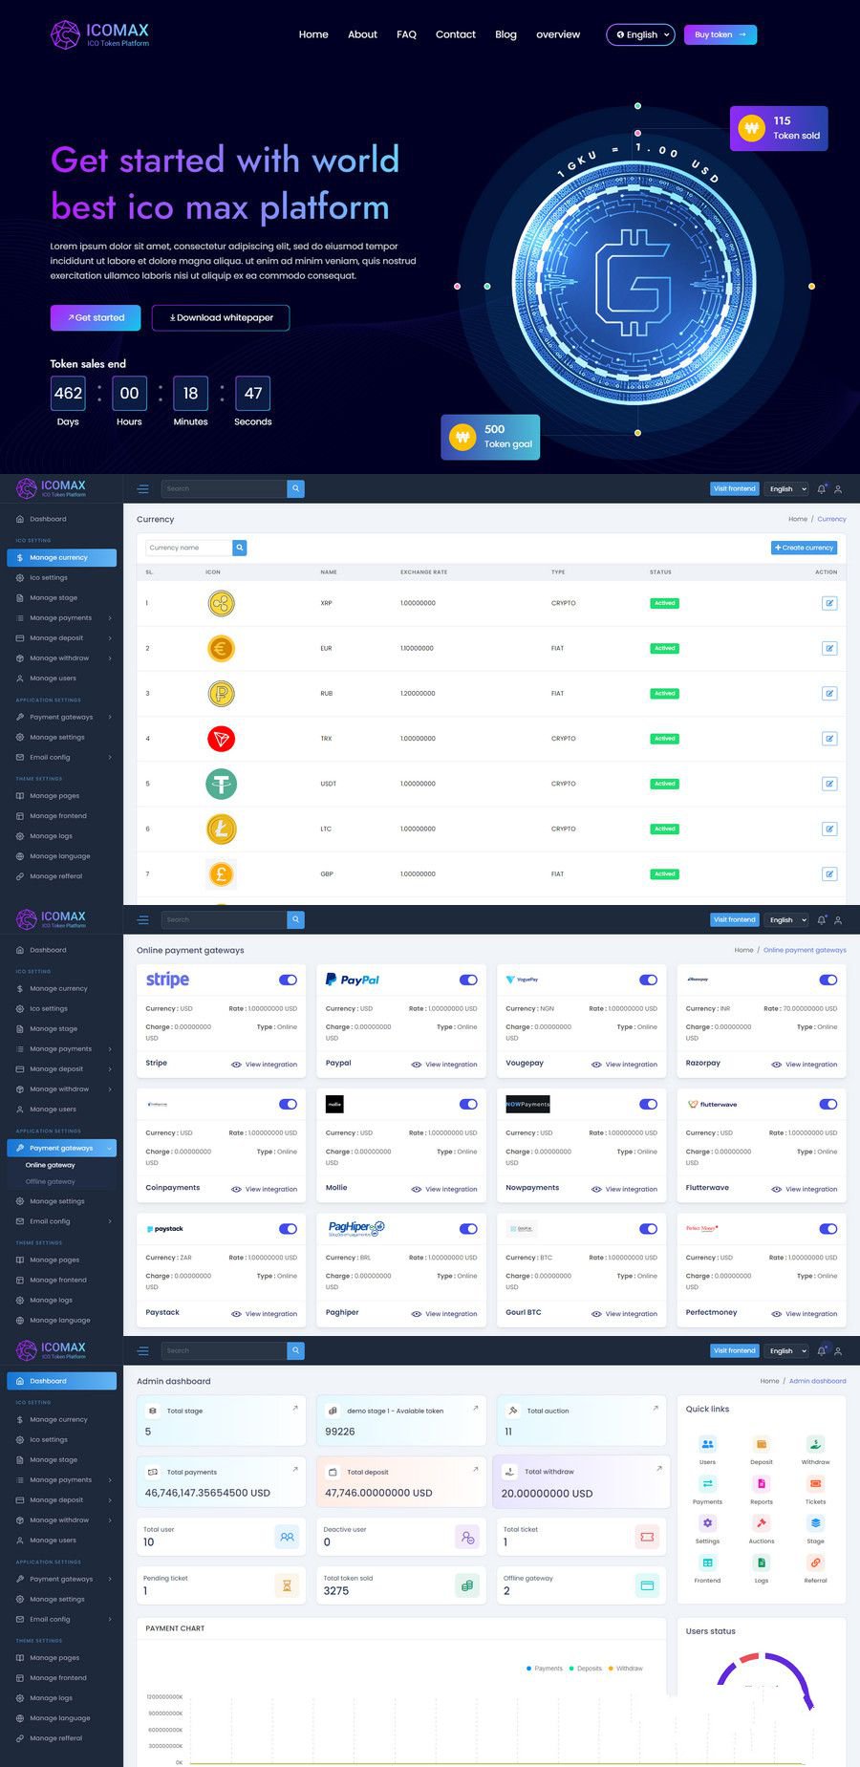Turn off the PayPal gateway switch
Screen dimensions: 860x1767
(x=468, y=980)
